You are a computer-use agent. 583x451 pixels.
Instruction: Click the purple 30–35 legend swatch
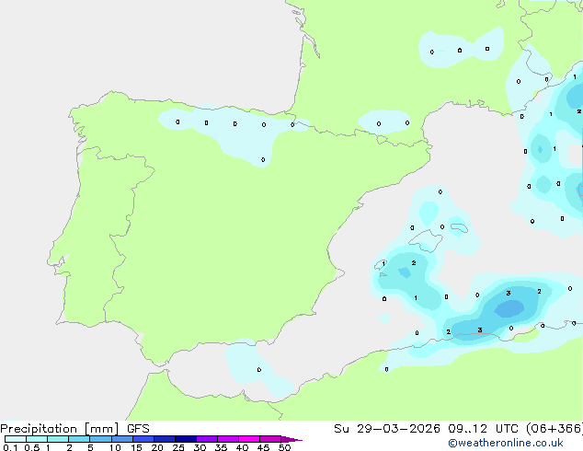(207, 439)
